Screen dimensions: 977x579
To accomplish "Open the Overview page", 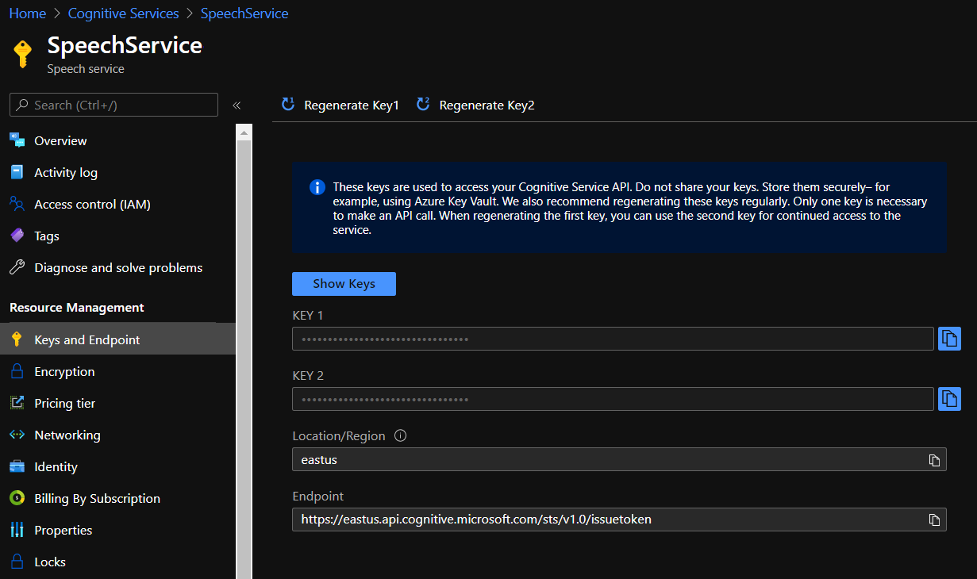I will click(60, 140).
